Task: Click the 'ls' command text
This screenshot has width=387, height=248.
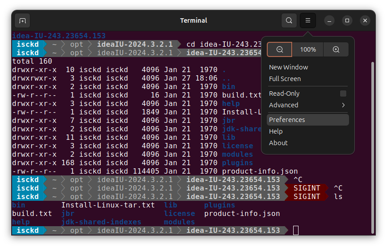Action: pyautogui.click(x=338, y=197)
